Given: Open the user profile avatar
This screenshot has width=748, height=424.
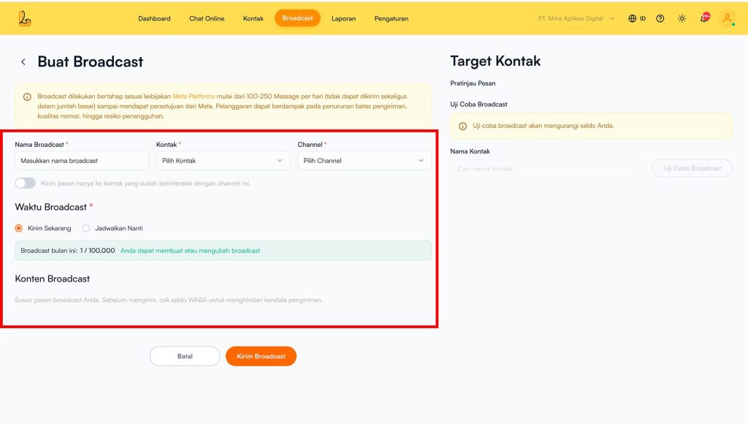Looking at the screenshot, I should pos(728,18).
